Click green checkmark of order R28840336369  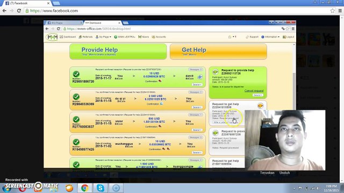[x=76, y=96]
